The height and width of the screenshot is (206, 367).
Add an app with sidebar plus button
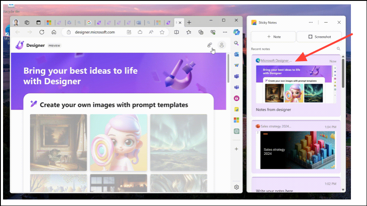point(236,149)
